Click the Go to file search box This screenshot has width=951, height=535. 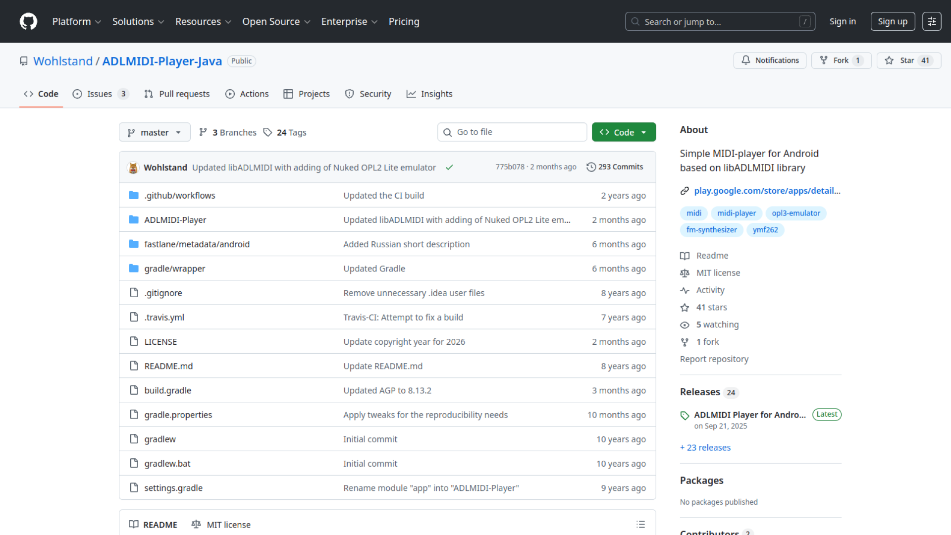click(x=512, y=132)
